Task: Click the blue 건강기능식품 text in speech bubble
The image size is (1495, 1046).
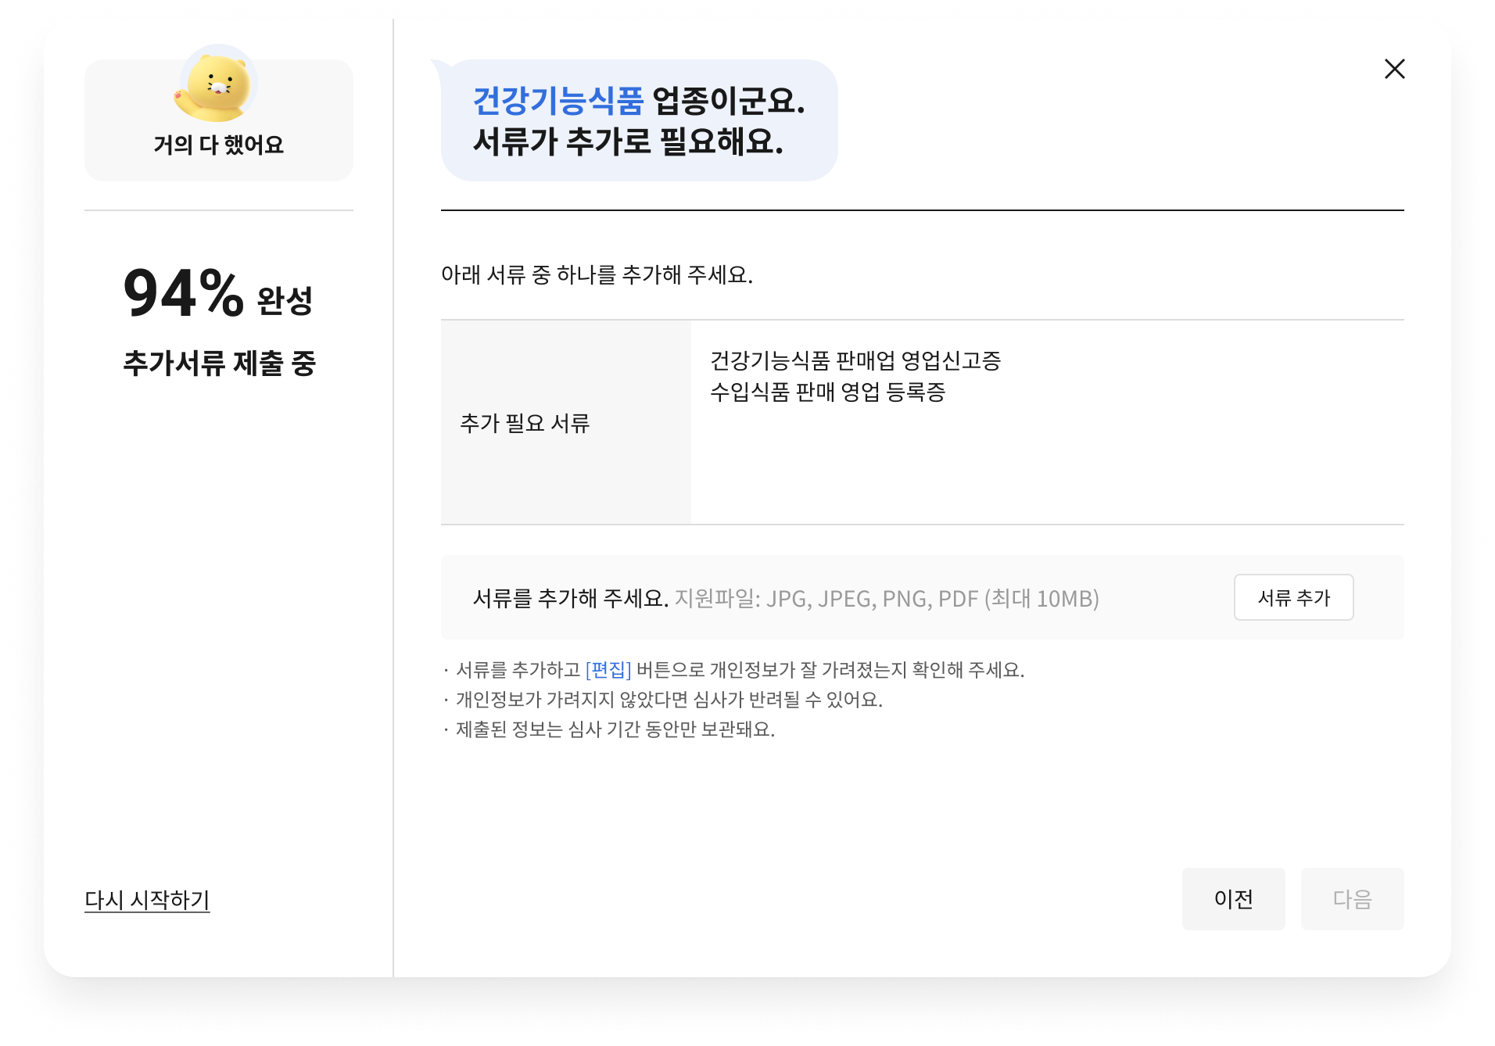Action: pyautogui.click(x=558, y=101)
